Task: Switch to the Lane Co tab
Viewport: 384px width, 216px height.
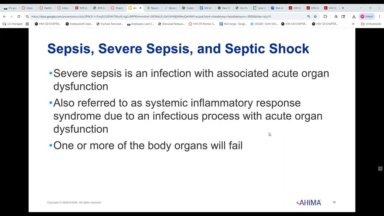Action: point(259,8)
